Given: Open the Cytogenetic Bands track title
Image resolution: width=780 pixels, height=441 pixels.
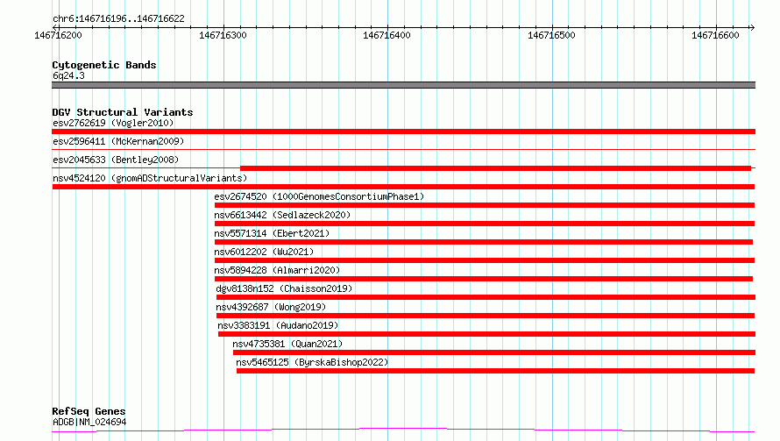Looking at the screenshot, I should tap(104, 65).
